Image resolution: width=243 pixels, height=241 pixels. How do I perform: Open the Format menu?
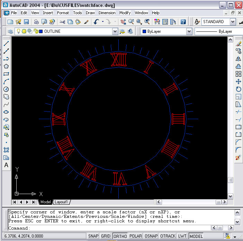coord(63,13)
